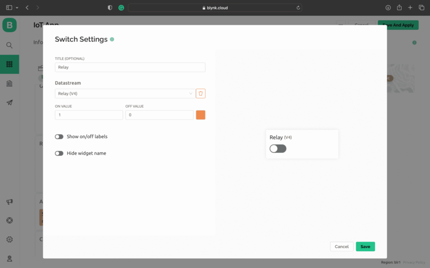Image resolution: width=430 pixels, height=268 pixels.
Task: Open the templates grid icon in sidebar
Action: pyautogui.click(x=9, y=64)
